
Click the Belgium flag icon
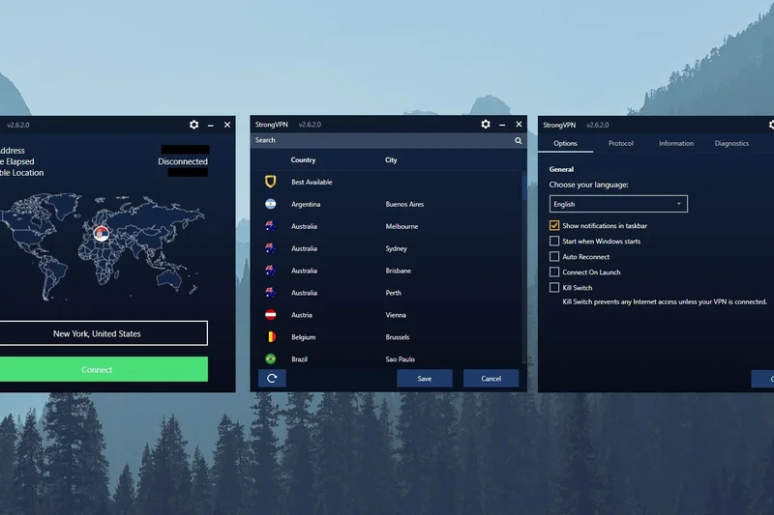click(271, 337)
